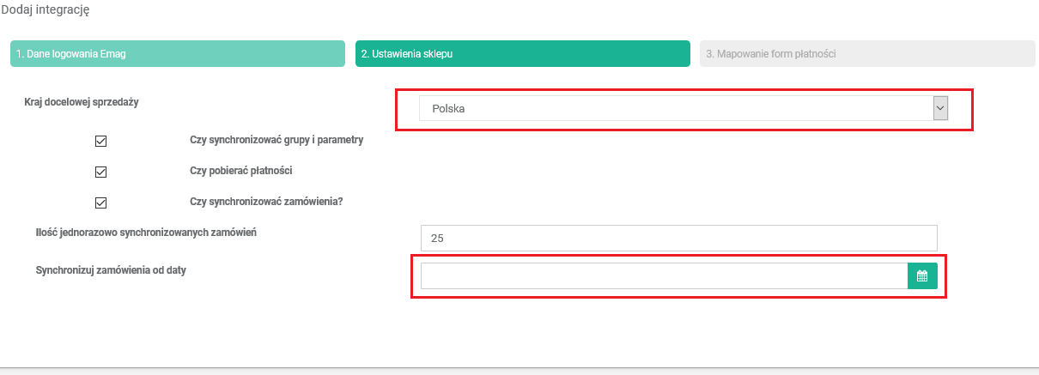This screenshot has height=375, width=1039.
Task: Disable the 'Czy synchronizować zamówienia?' checkbox
Action: tap(100, 203)
